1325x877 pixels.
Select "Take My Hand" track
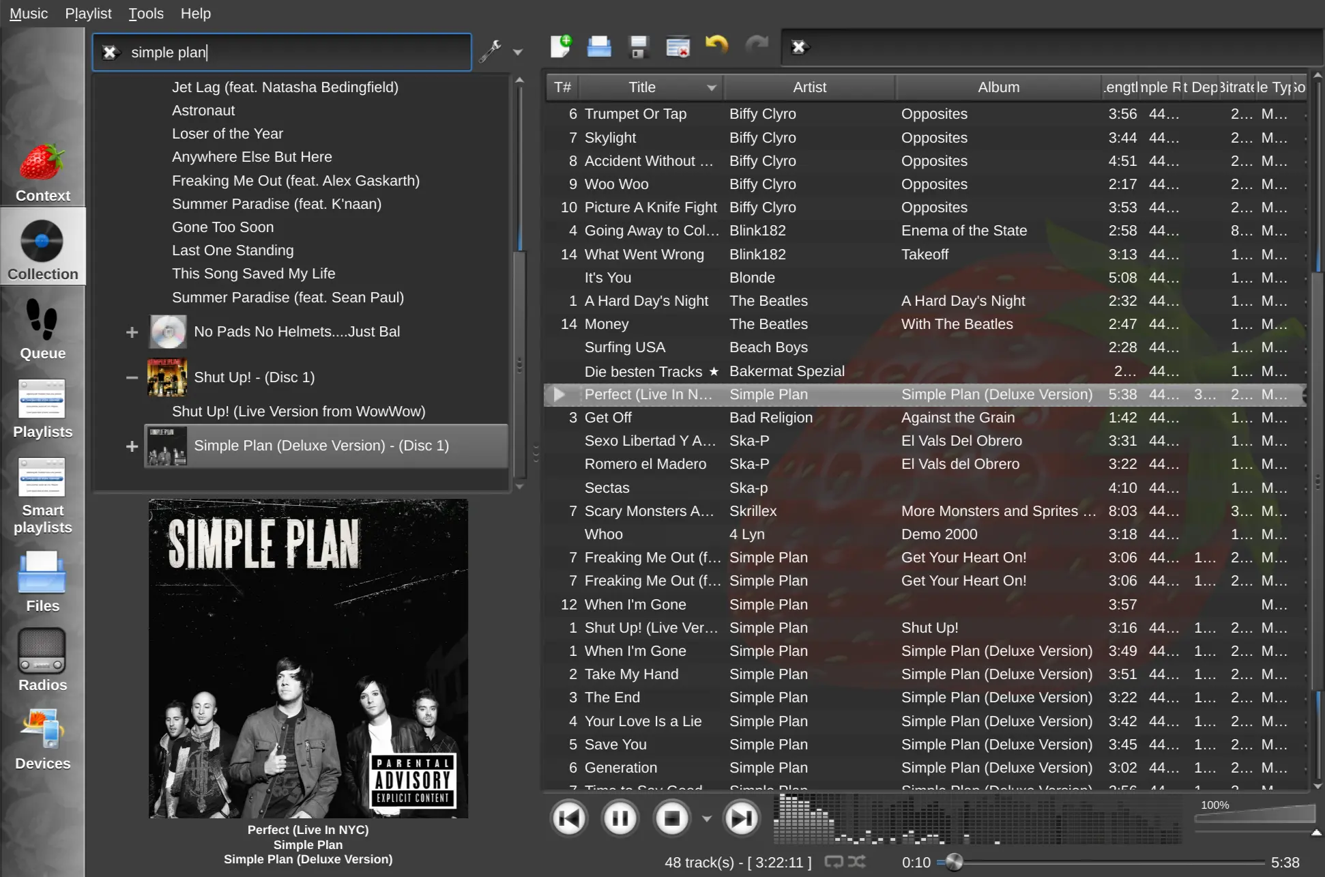pos(924,674)
